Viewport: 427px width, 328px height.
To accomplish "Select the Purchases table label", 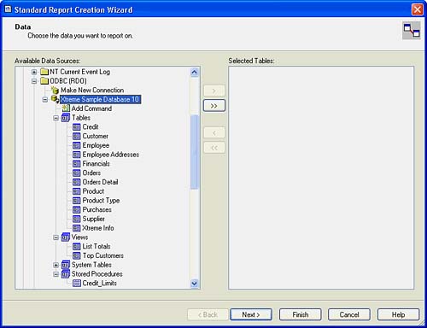I will pyautogui.click(x=97, y=210).
